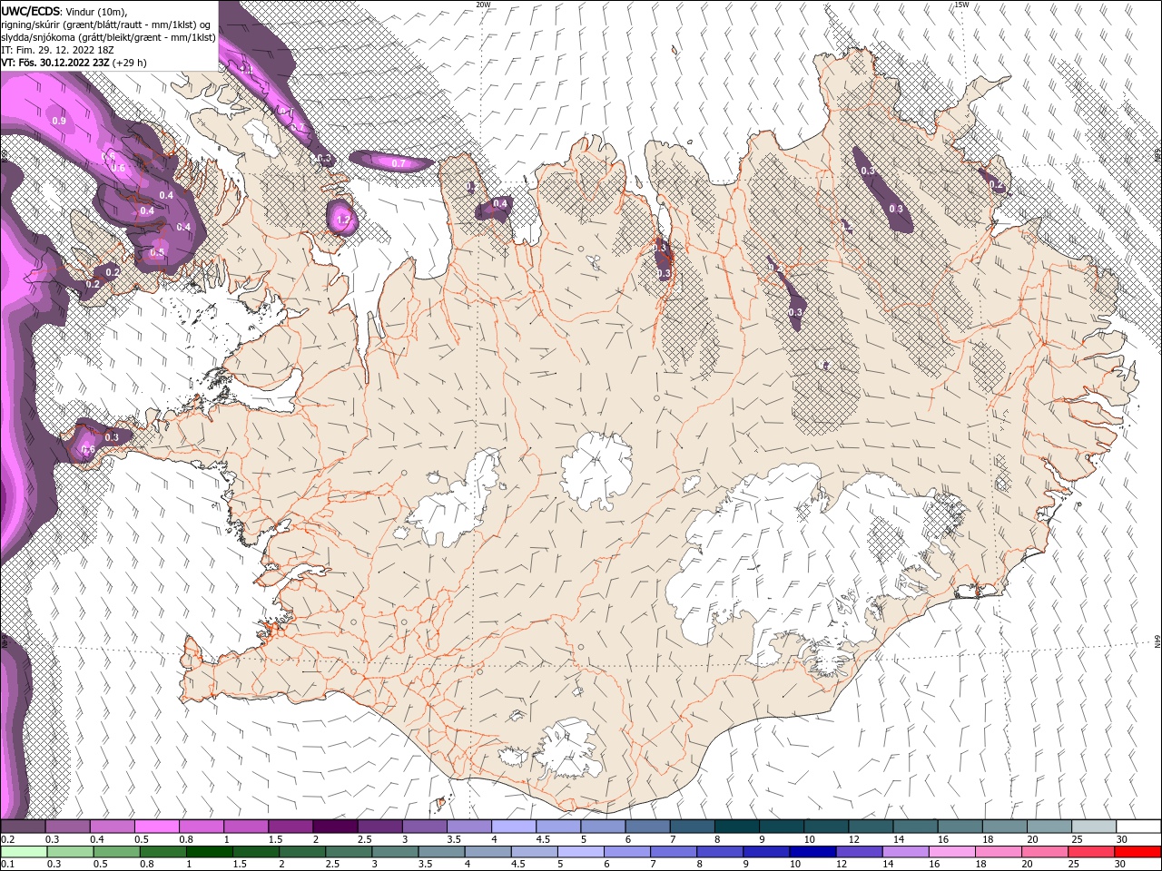Click the 0.9 precipitation value label
Image resolution: width=1162 pixels, height=871 pixels.
[59, 121]
